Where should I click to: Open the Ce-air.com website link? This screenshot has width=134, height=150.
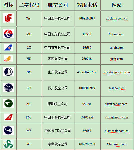click(116, 34)
